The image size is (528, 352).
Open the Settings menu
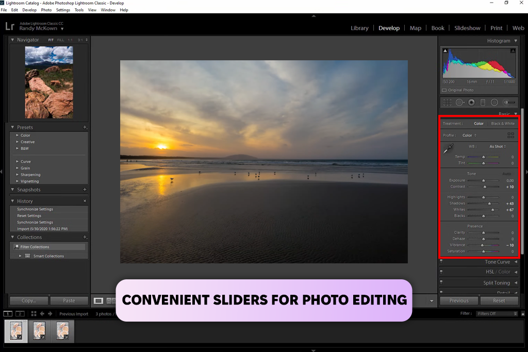click(63, 10)
